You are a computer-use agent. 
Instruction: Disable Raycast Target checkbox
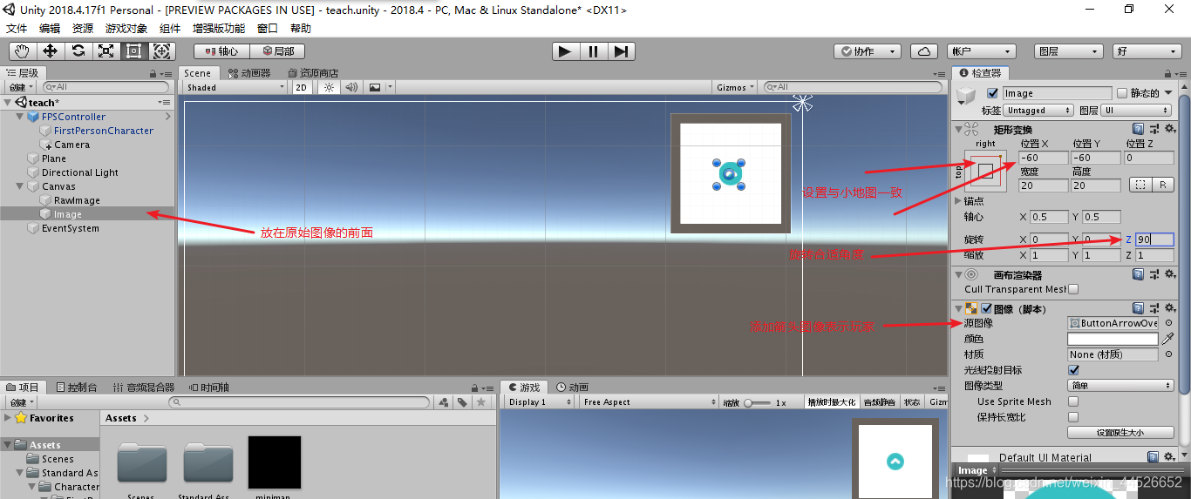(x=1073, y=370)
